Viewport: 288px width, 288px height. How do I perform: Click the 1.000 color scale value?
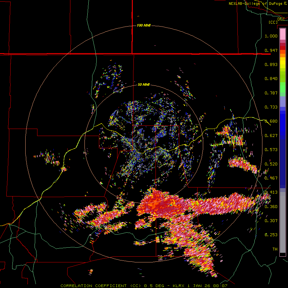[271, 36]
